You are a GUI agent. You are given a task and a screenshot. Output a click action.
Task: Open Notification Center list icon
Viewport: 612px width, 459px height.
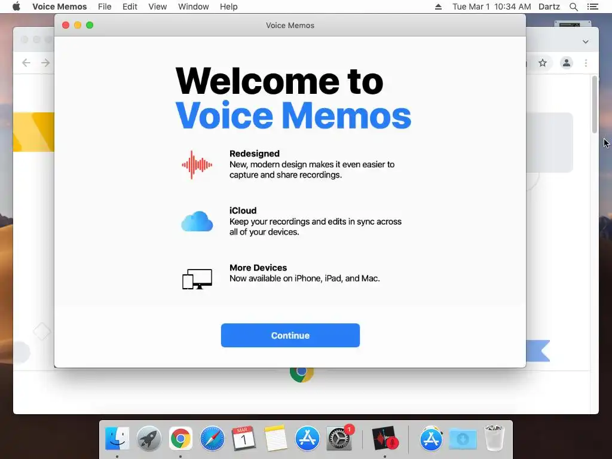coord(592,7)
